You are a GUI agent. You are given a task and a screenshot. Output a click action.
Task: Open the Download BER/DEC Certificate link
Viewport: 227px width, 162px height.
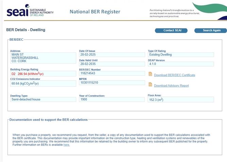174,75
